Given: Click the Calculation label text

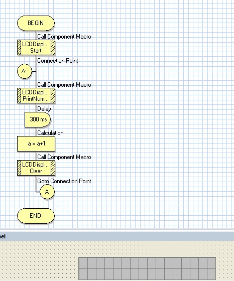Looking at the screenshot, I should (50, 133).
